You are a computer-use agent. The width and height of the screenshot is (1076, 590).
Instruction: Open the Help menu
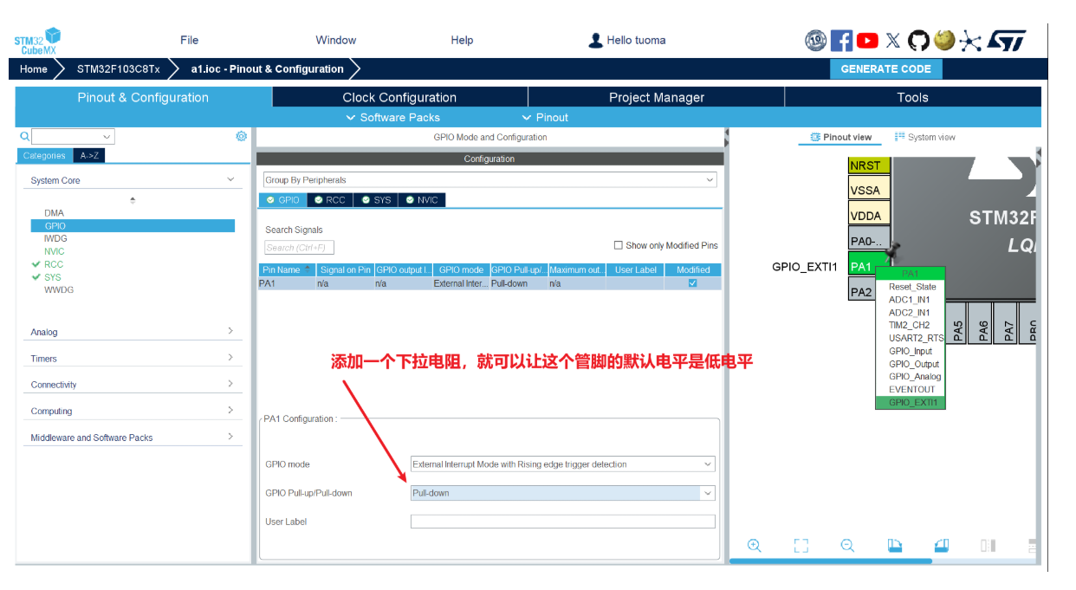pyautogui.click(x=462, y=40)
